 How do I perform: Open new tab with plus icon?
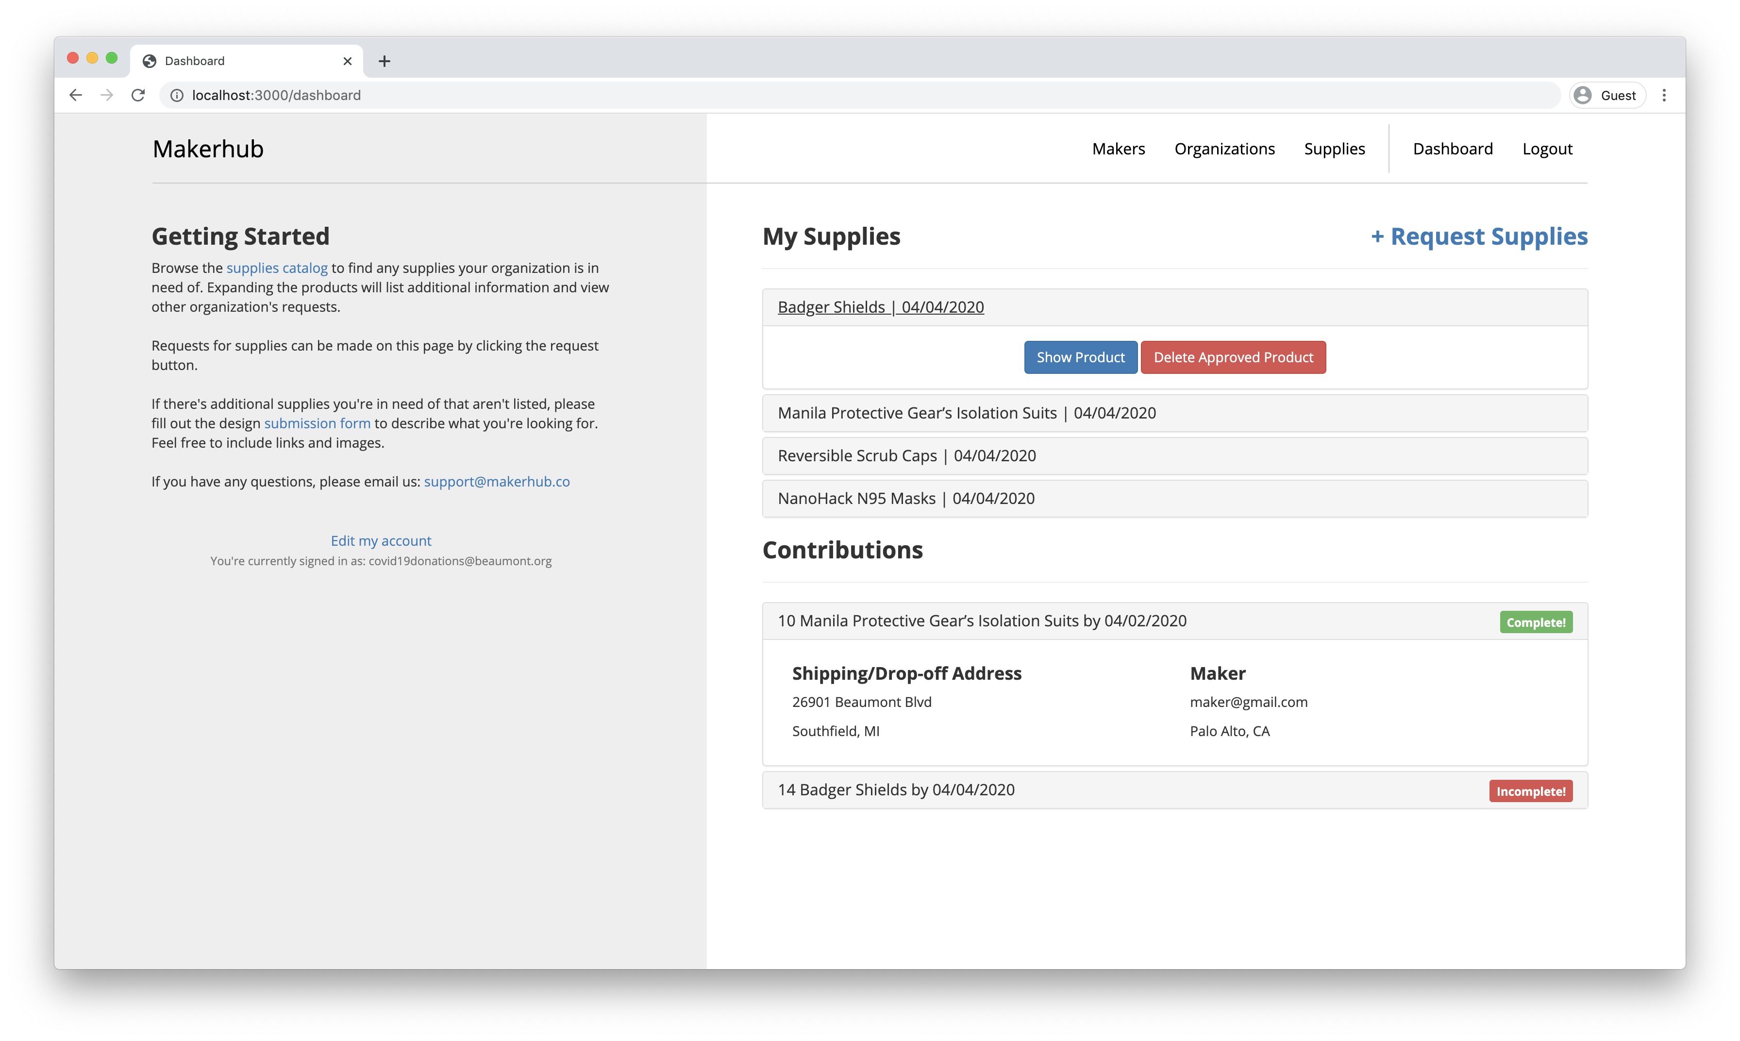[384, 61]
